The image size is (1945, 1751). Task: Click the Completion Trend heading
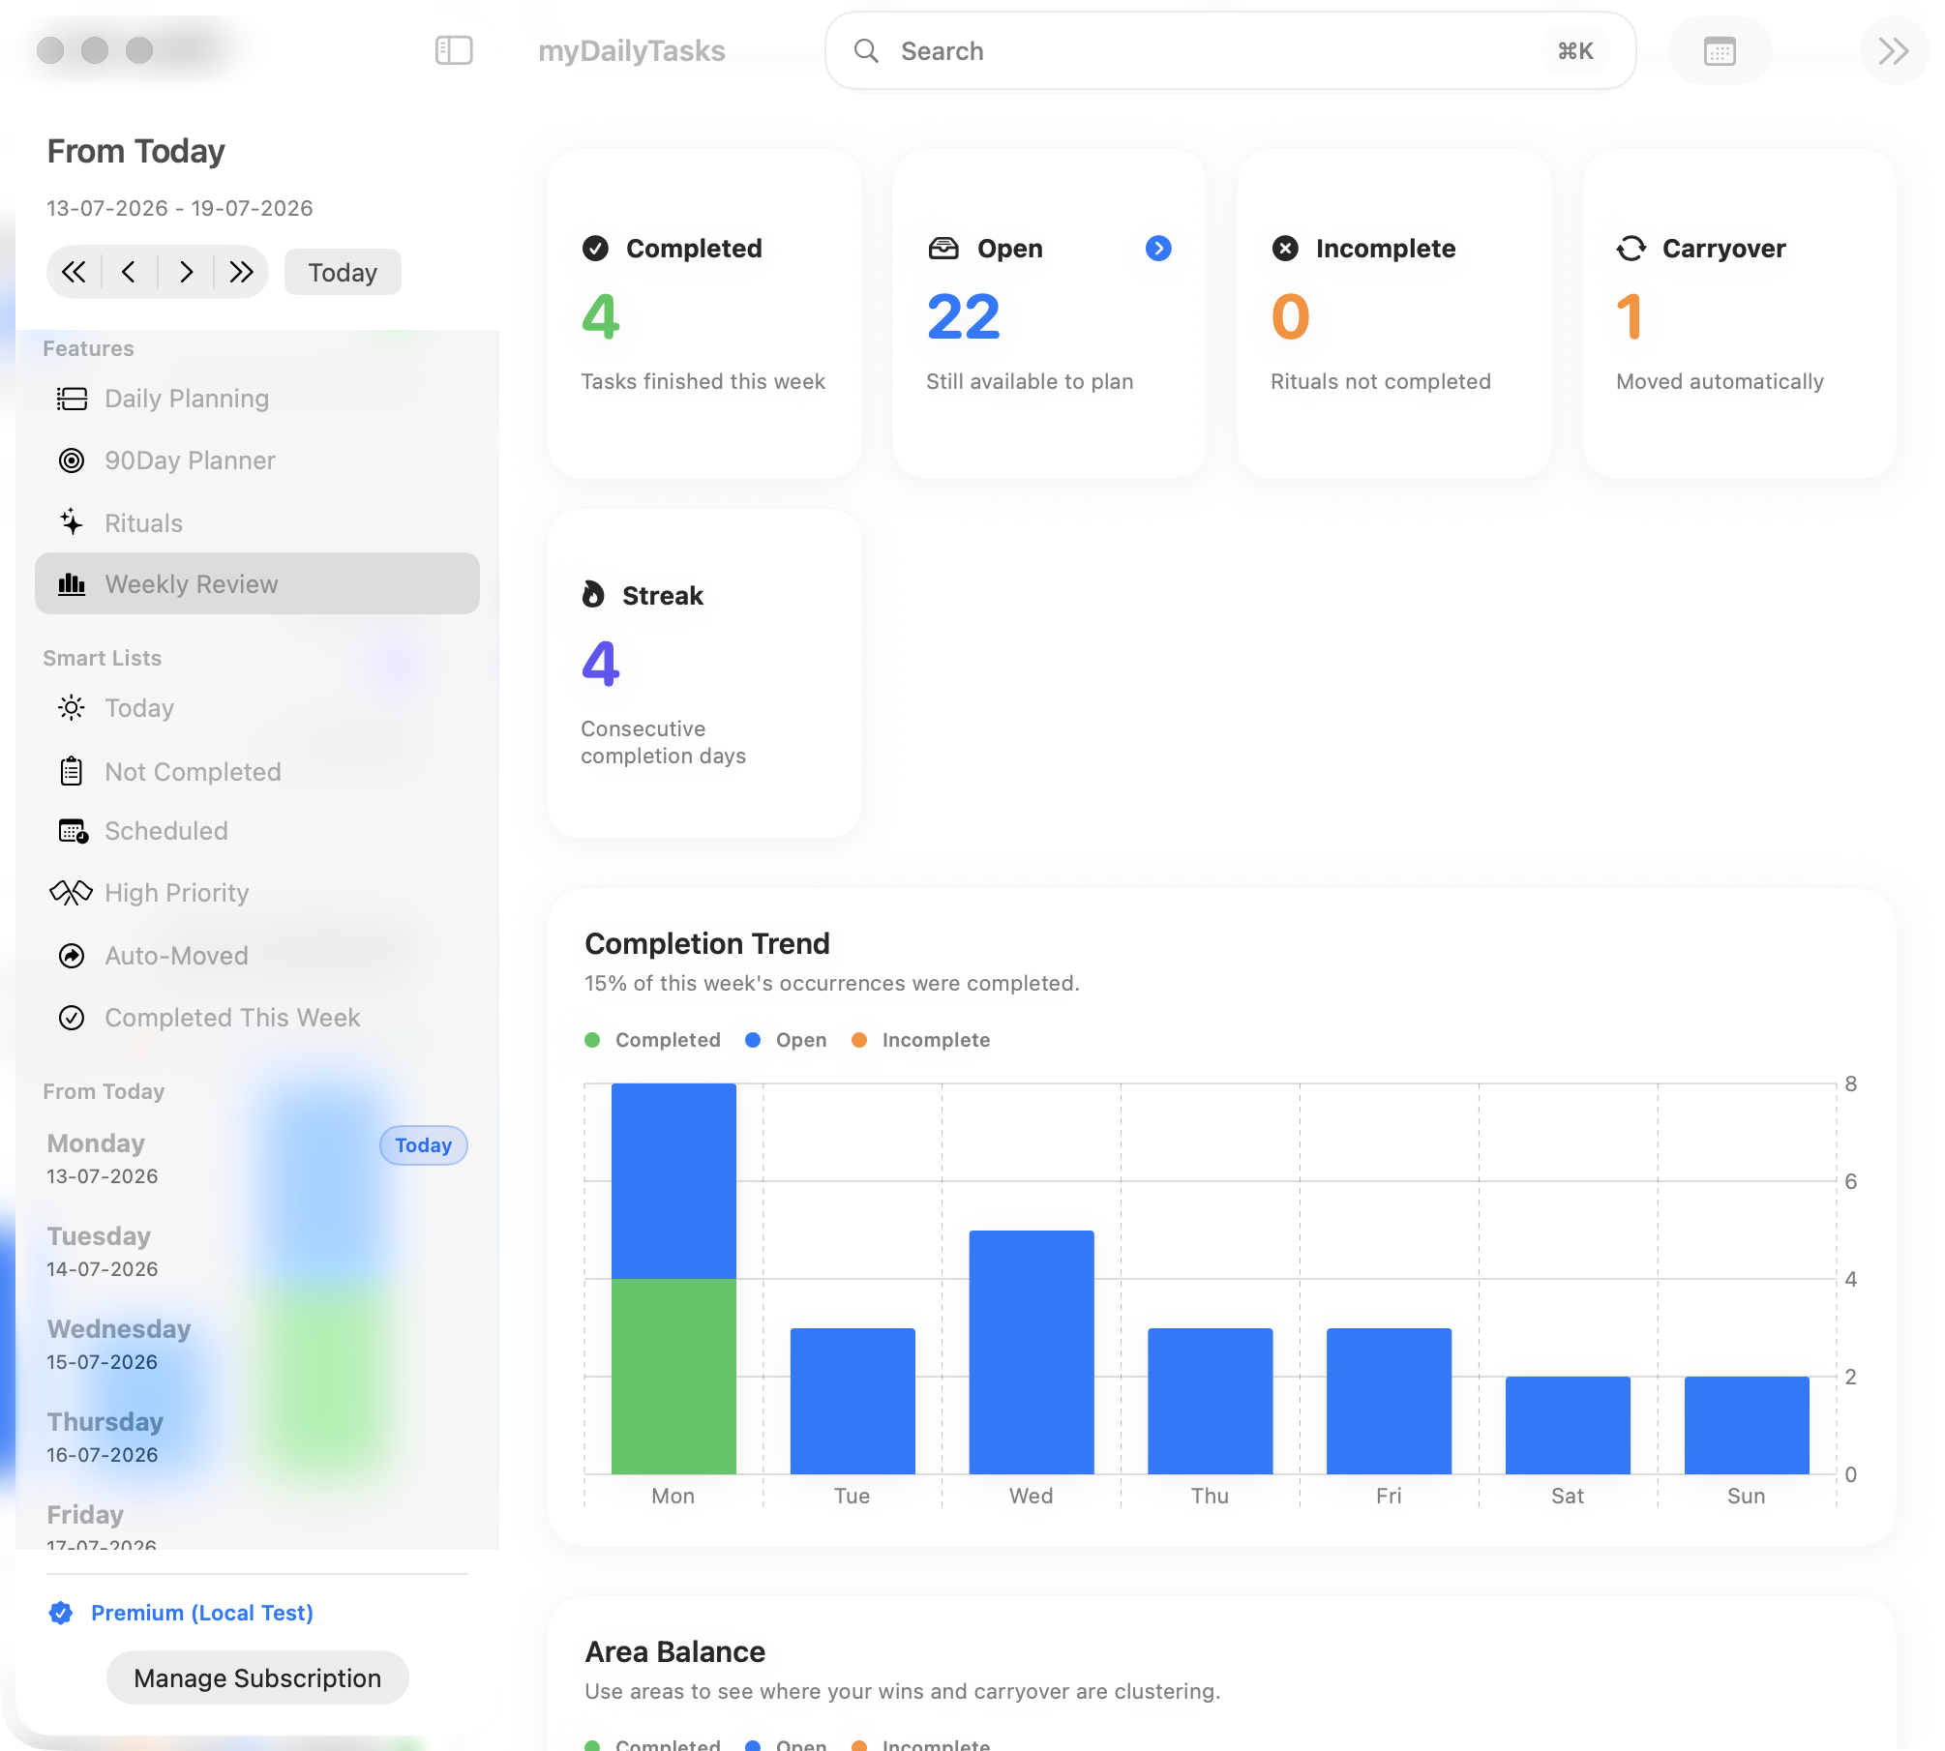pyautogui.click(x=707, y=943)
